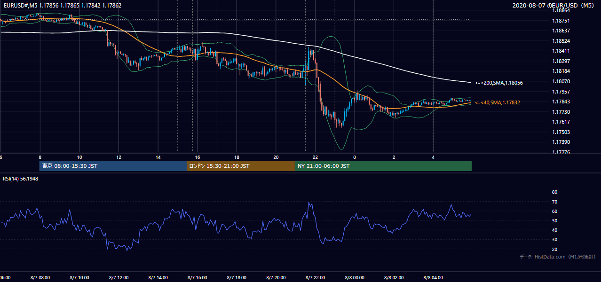Click RSI level label 30
Viewport: 601px width, 282px height.
tap(554, 240)
